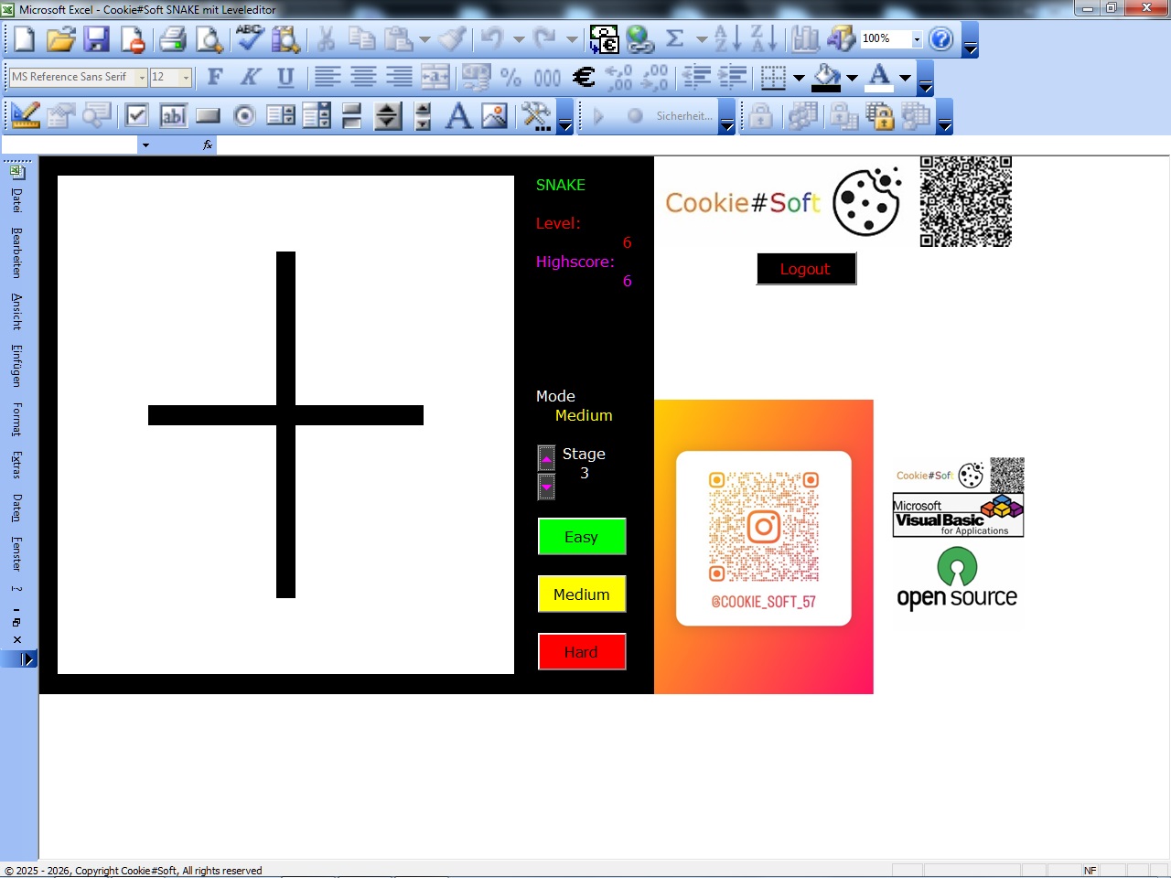The height and width of the screenshot is (878, 1171).
Task: Open a file with the folder icon
Action: pos(60,39)
